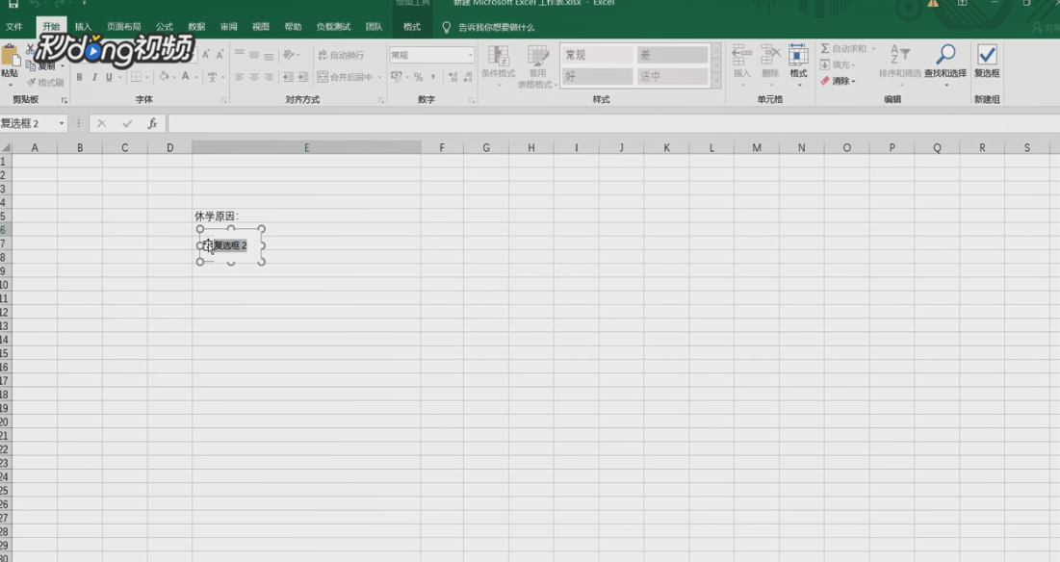1060x562 pixels.
Task: Open the 自动求和 AutoSum dropdown
Action: (x=873, y=49)
